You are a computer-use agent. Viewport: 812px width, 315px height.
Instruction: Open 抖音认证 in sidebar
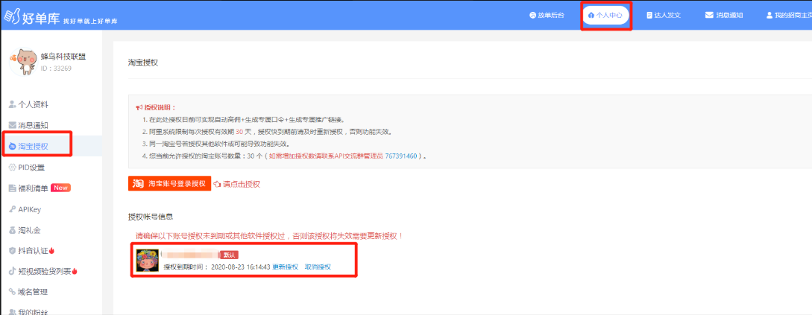click(31, 250)
